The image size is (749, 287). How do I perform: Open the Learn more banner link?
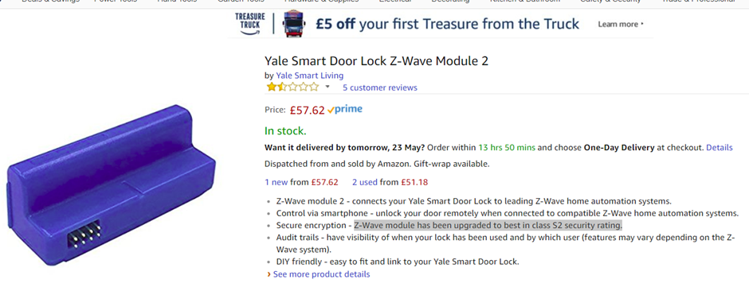621,24
